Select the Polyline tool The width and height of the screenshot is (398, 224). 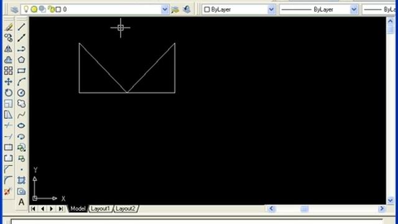[x=21, y=49]
